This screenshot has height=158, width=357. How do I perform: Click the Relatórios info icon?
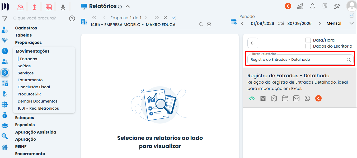click(x=120, y=7)
